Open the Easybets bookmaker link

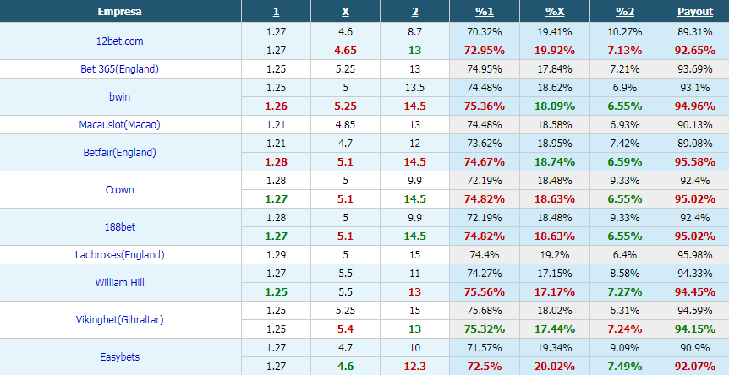pyautogui.click(x=120, y=357)
